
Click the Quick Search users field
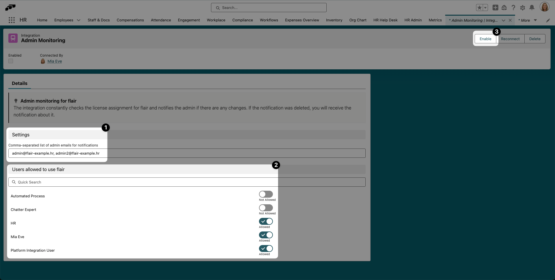click(187, 182)
